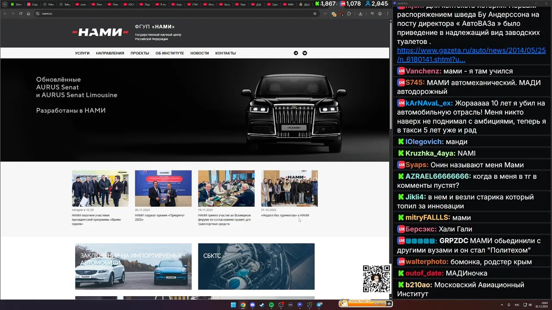Open the 26.11.2025 news thumbnail
This screenshot has width=552, height=310.
pos(163,189)
